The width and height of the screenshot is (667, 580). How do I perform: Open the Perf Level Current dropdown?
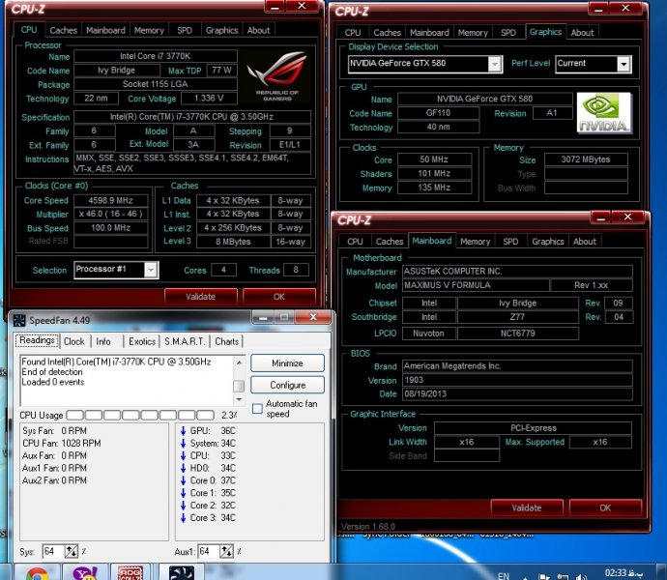[x=623, y=64]
